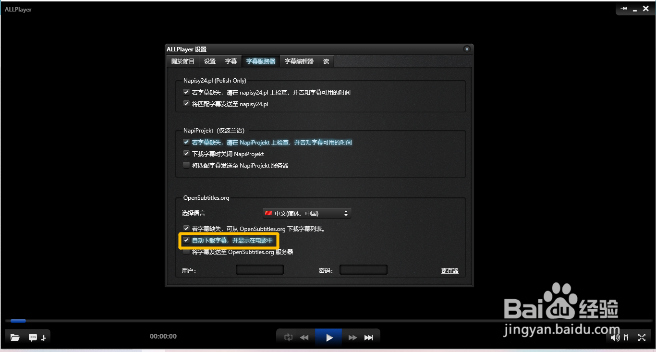Toggle the napisy24.pl missing-subtitle check option
This screenshot has height=352, width=656.
pyautogui.click(x=186, y=92)
